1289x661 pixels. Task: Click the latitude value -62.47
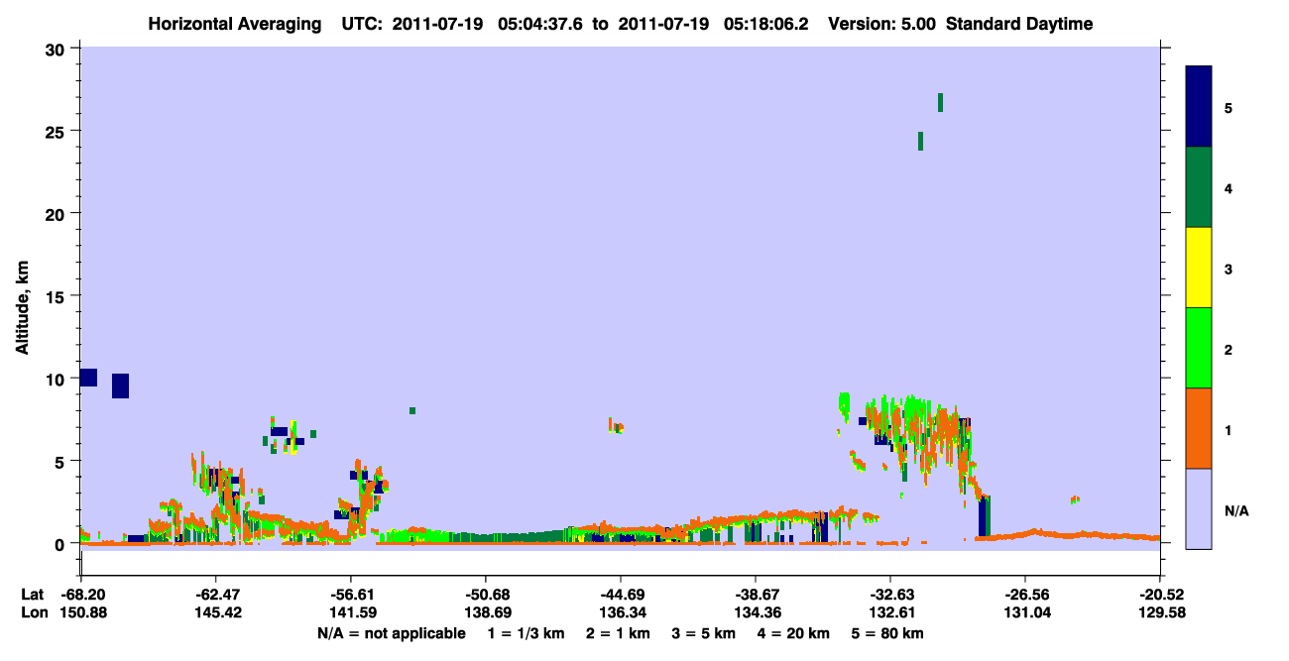pyautogui.click(x=215, y=595)
